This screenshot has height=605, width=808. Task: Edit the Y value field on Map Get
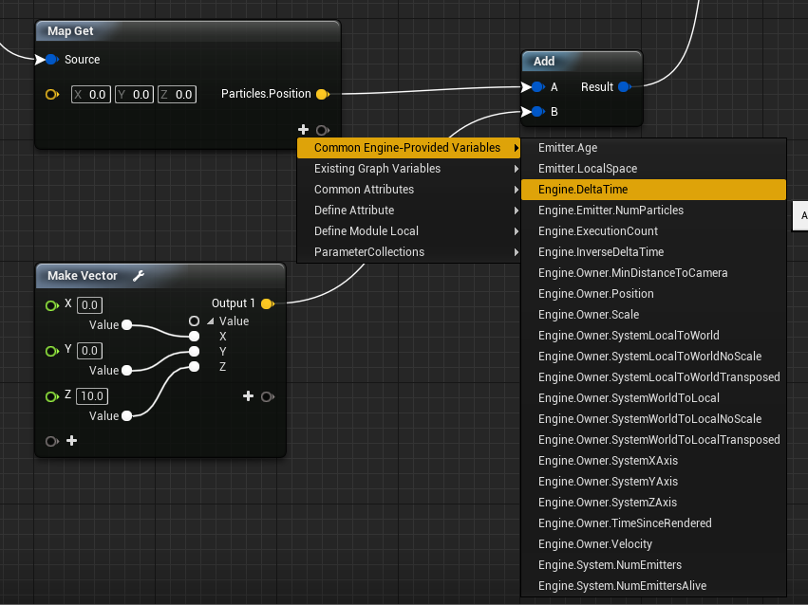pos(134,95)
